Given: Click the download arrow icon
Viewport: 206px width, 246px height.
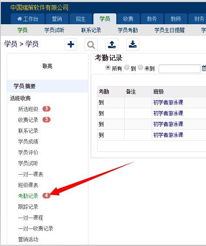Looking at the screenshot, I should pyautogui.click(x=133, y=45).
